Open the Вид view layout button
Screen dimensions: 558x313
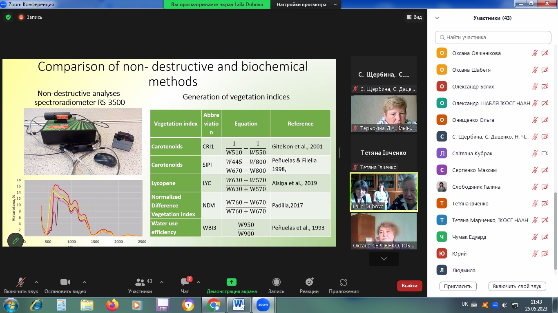coord(414,17)
